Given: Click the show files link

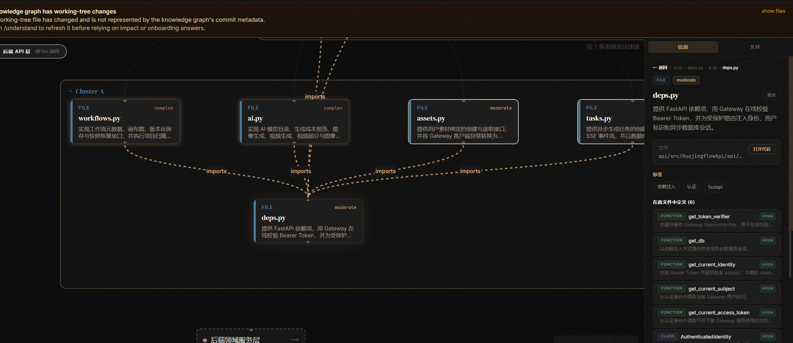Looking at the screenshot, I should tap(773, 11).
